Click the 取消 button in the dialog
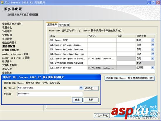Viewport: 161px width, 121px height. 91,100
